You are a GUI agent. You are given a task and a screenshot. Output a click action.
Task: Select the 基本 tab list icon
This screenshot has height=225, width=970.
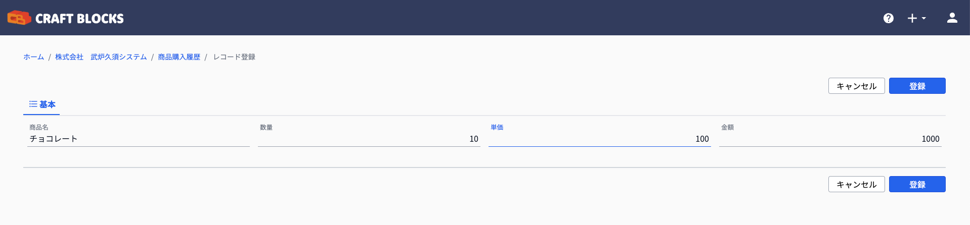coord(33,104)
